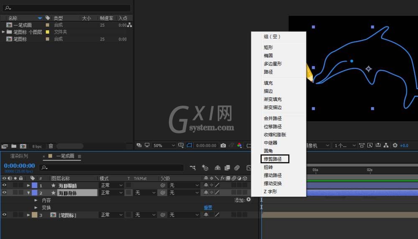Click the timeline current time 0:00:00:00

[x=19, y=166]
